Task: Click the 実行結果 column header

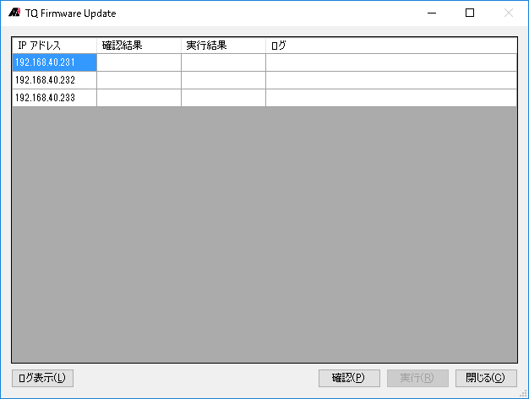Action: 223,46
